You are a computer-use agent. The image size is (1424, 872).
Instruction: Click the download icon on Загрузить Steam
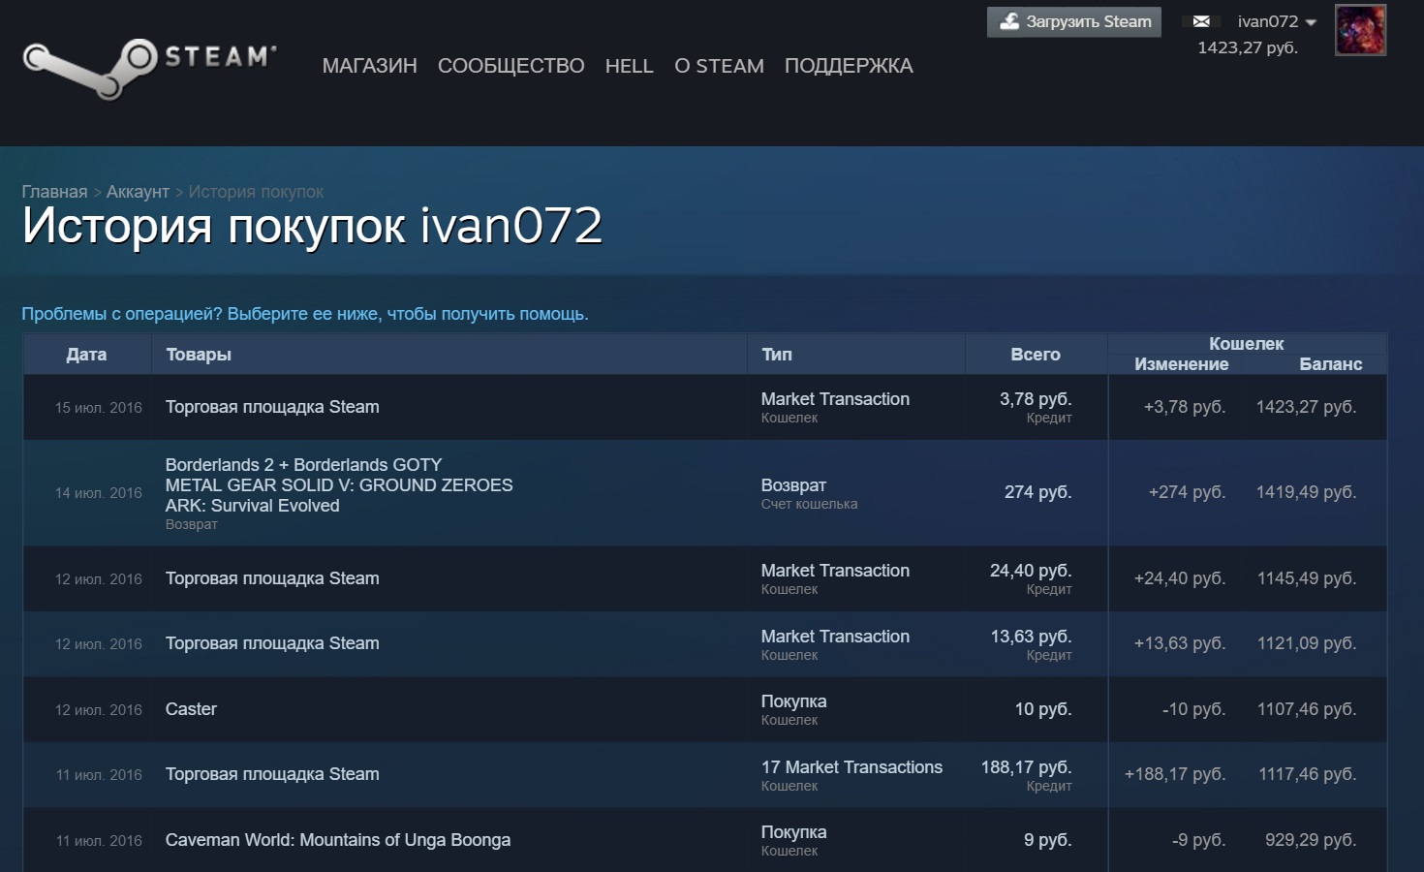(x=1009, y=21)
